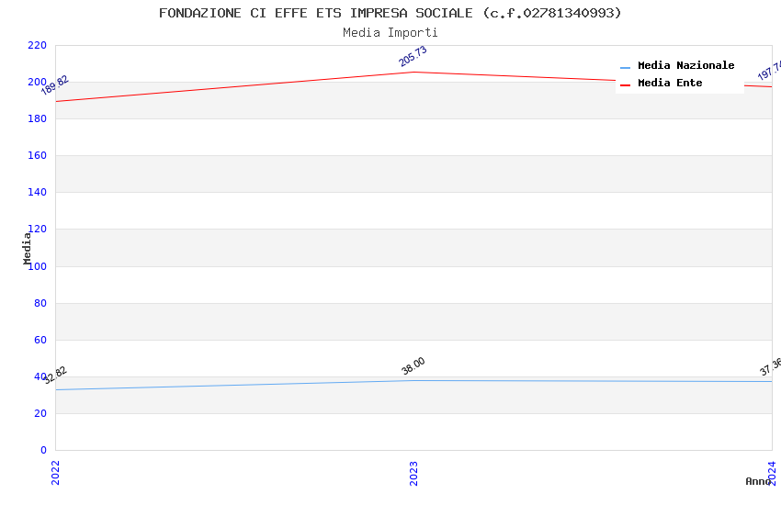Click the 205.73 data label

(413, 56)
